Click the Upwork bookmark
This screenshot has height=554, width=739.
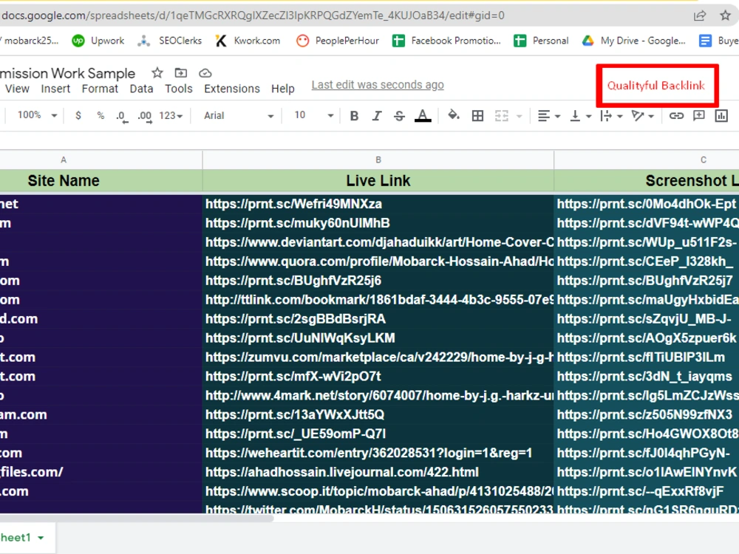click(98, 41)
